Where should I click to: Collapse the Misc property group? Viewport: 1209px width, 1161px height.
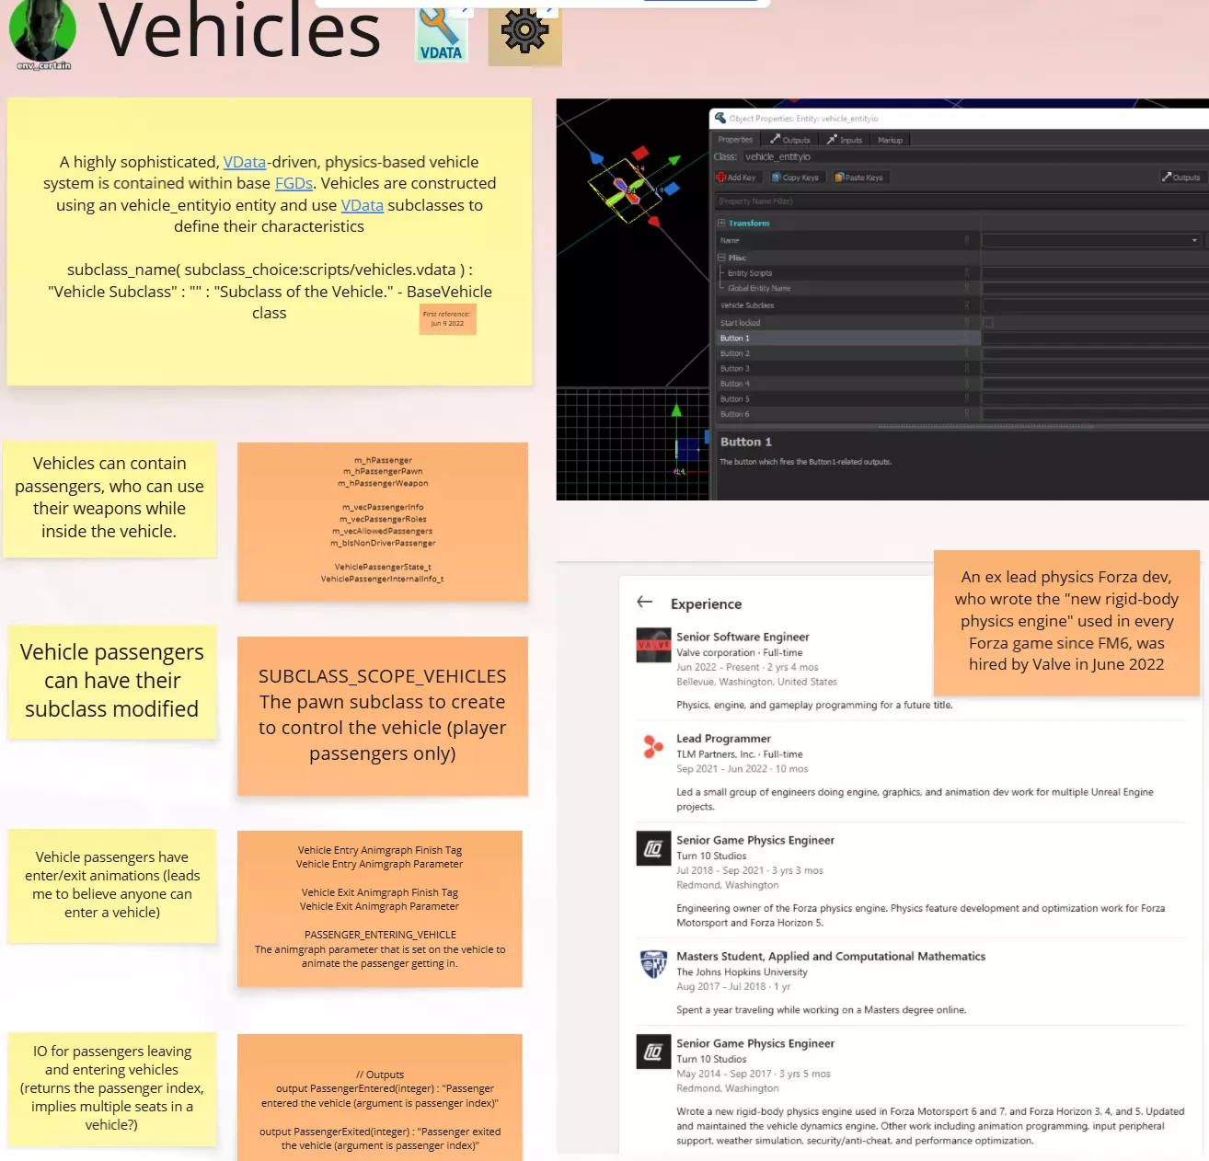(x=721, y=258)
